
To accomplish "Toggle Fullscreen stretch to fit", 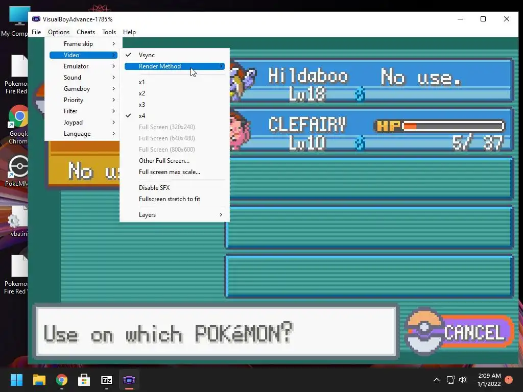I will coord(175,199).
